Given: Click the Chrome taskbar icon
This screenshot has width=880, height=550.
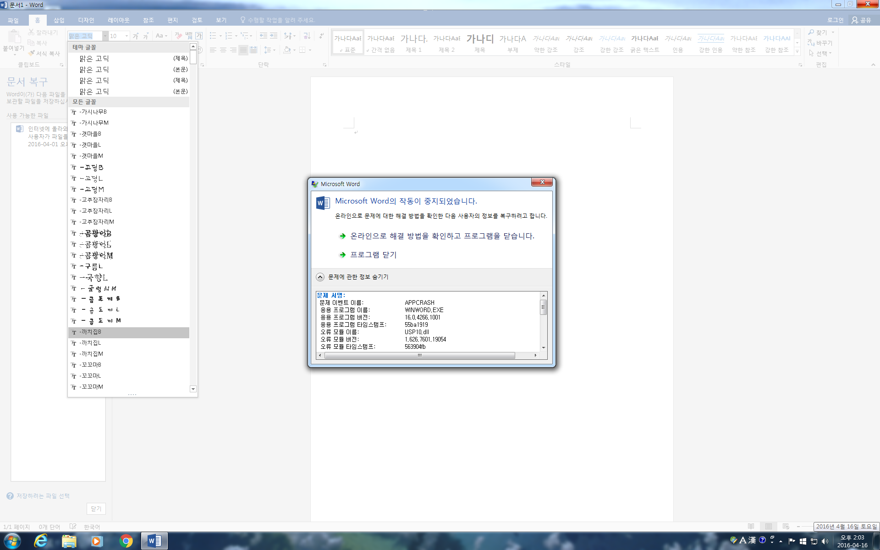Looking at the screenshot, I should click(126, 541).
